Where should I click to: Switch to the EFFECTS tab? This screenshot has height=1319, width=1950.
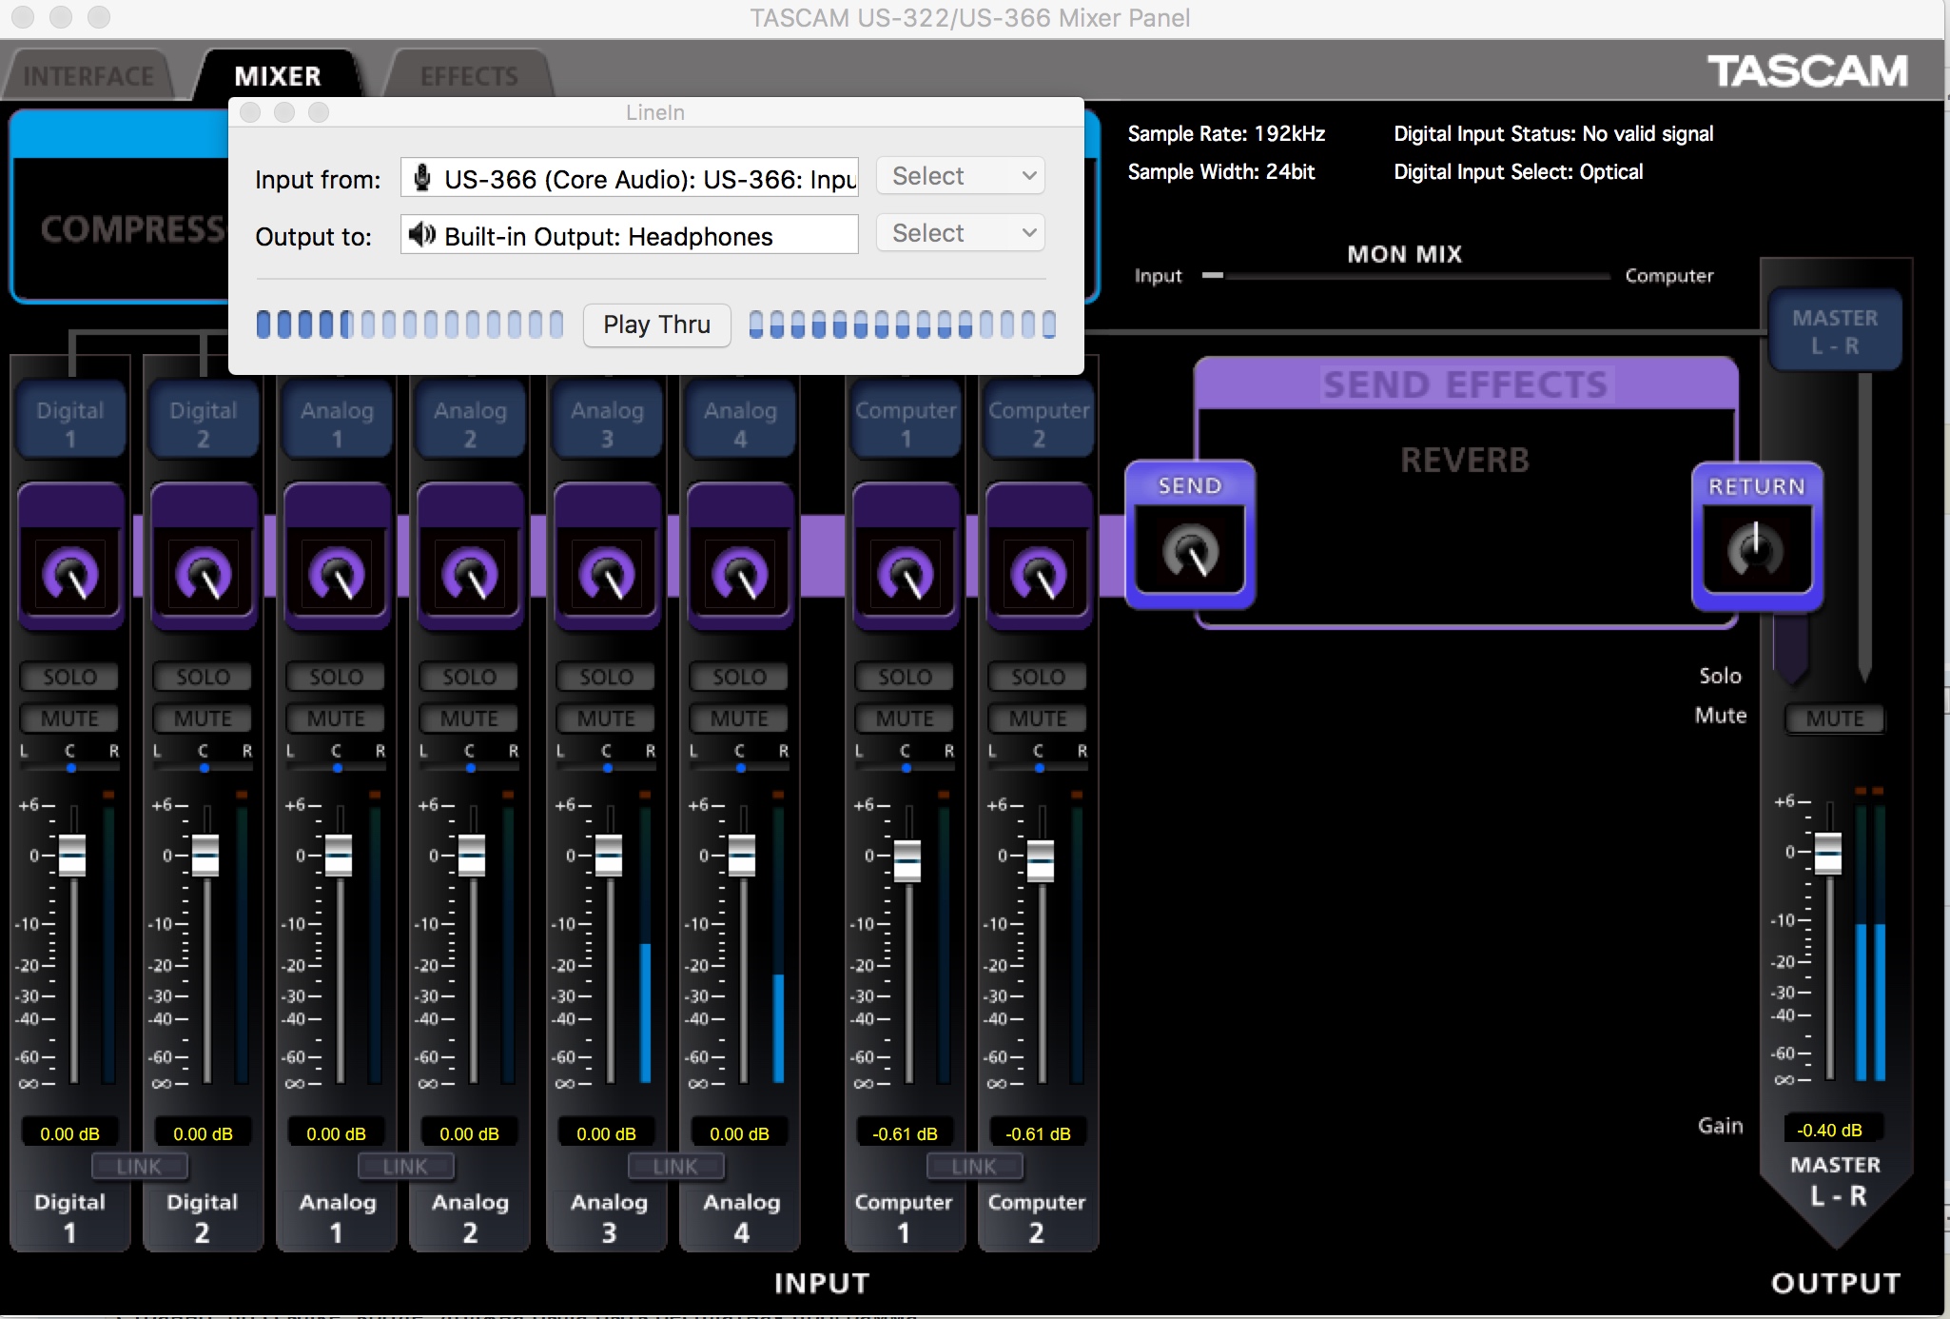pyautogui.click(x=469, y=76)
